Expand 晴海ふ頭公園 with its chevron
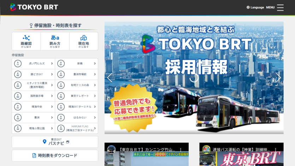This screenshot has height=166, width=295. coord(52,128)
